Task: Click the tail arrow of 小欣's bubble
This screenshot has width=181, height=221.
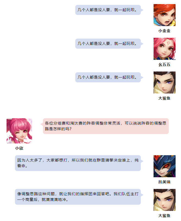Action: tap(42, 124)
